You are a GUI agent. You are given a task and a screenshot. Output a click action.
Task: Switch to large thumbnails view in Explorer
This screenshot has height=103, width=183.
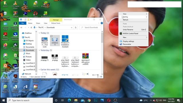(101, 77)
